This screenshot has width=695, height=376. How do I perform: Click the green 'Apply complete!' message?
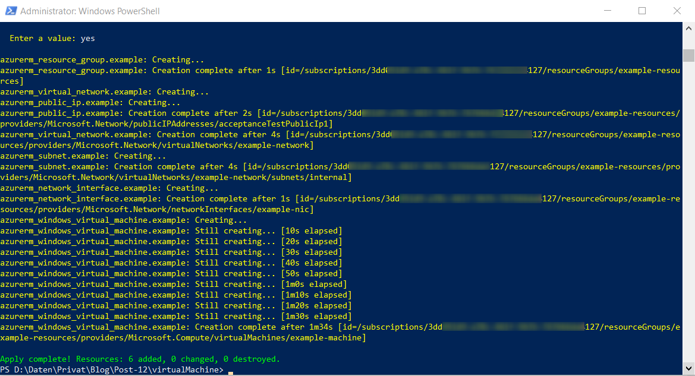140,359
